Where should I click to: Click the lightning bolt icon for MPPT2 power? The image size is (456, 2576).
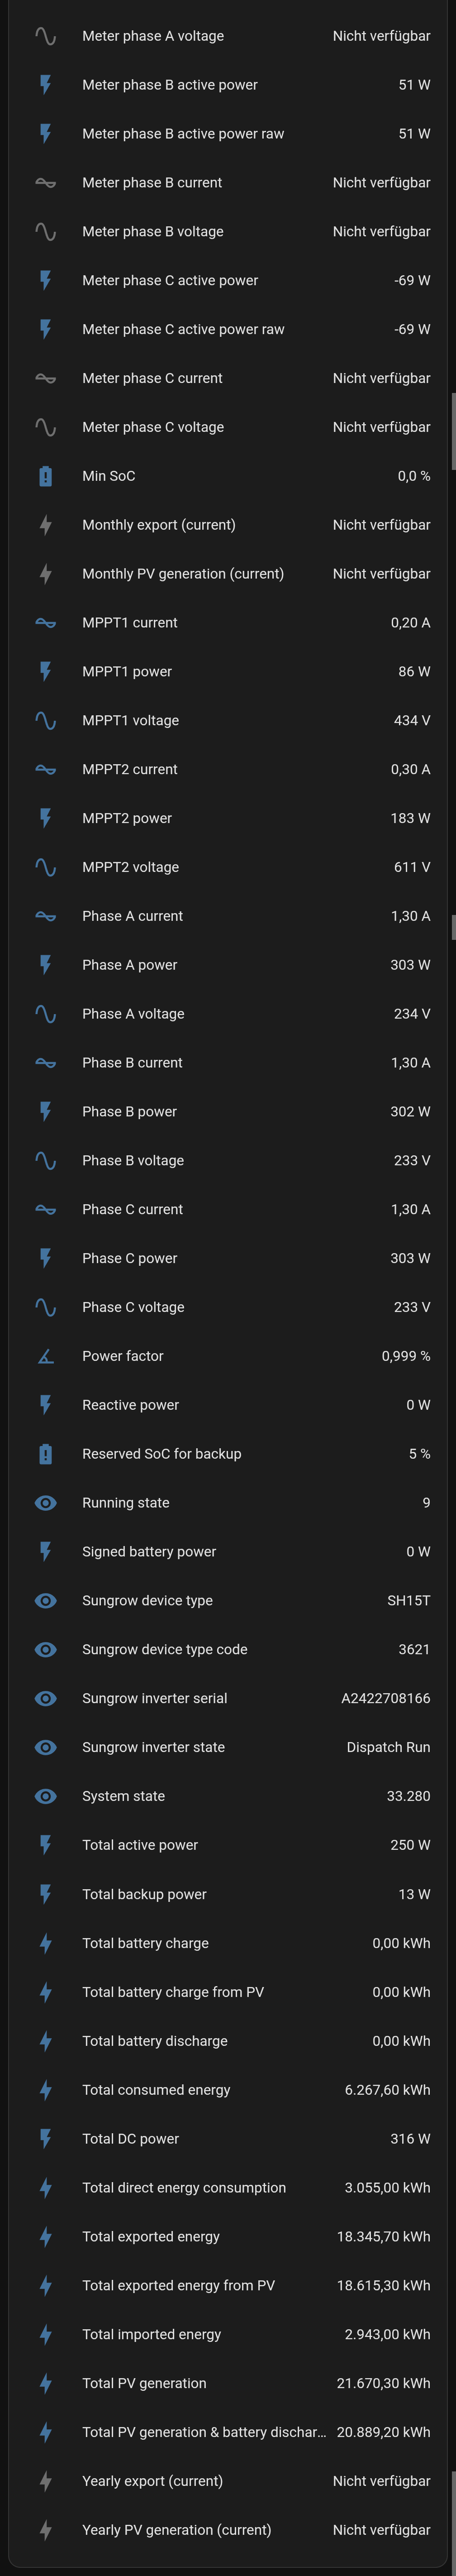(45, 818)
